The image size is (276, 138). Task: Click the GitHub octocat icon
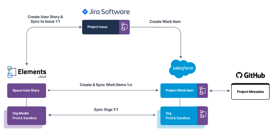239,75
